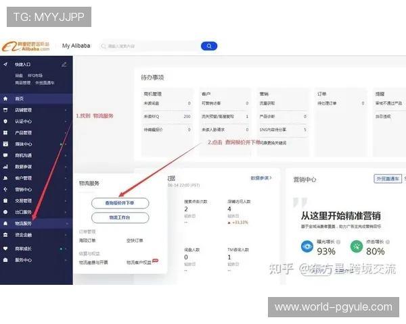Select the 商家成长 menu label
This screenshot has height=324, width=406.
(x=23, y=248)
